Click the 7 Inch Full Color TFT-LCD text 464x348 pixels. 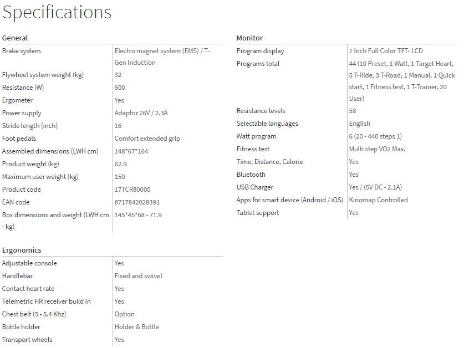click(386, 51)
